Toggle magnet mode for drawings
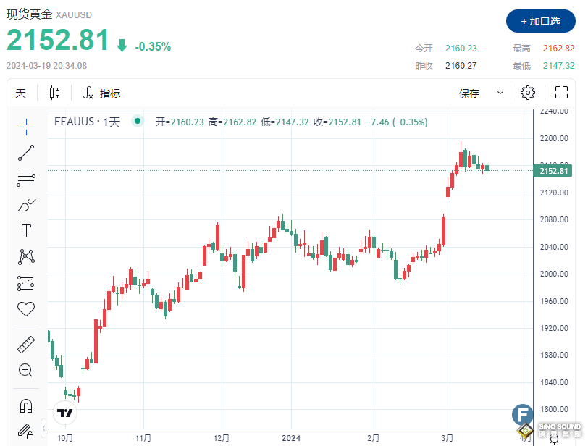The image size is (588, 446). (x=26, y=405)
